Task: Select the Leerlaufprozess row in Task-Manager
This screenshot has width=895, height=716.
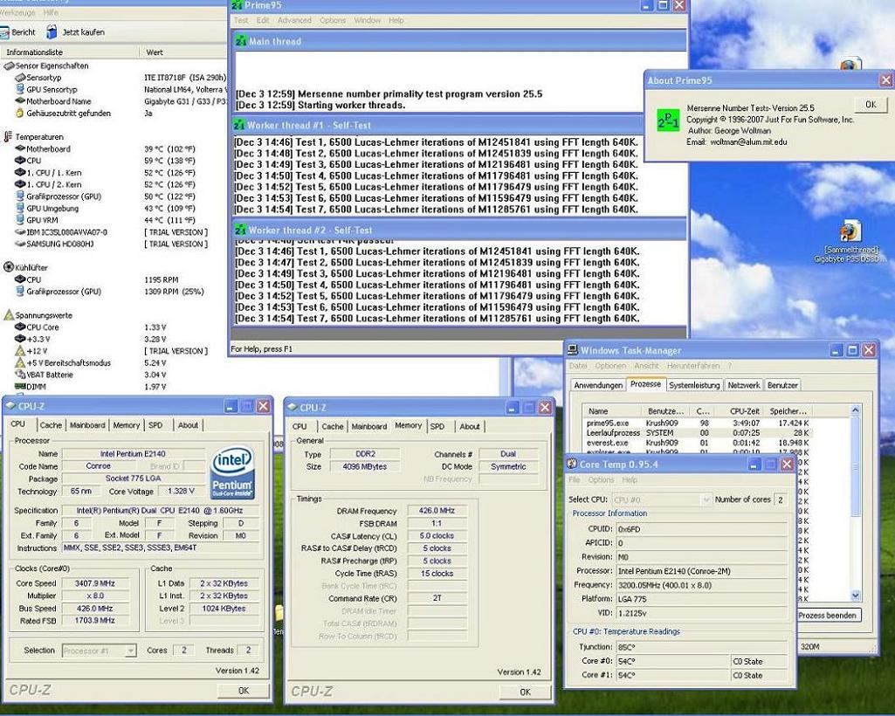Action: 697,433
